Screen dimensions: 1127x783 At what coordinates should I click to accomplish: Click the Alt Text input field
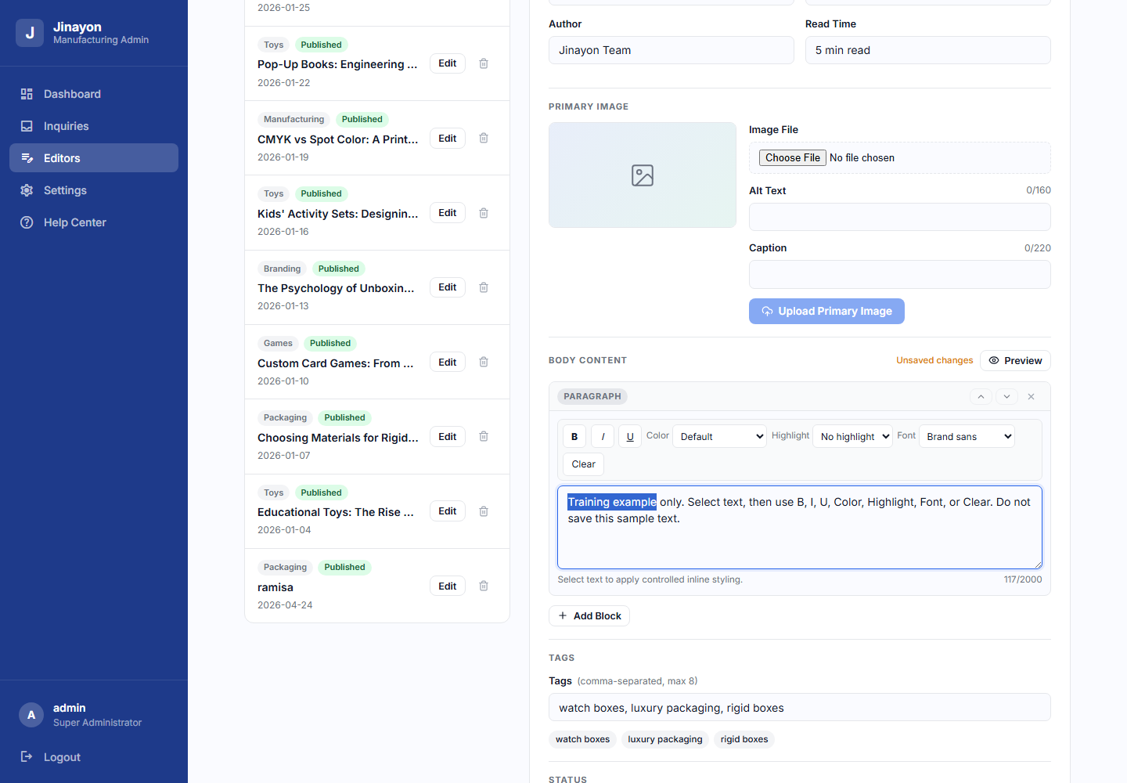tap(900, 217)
